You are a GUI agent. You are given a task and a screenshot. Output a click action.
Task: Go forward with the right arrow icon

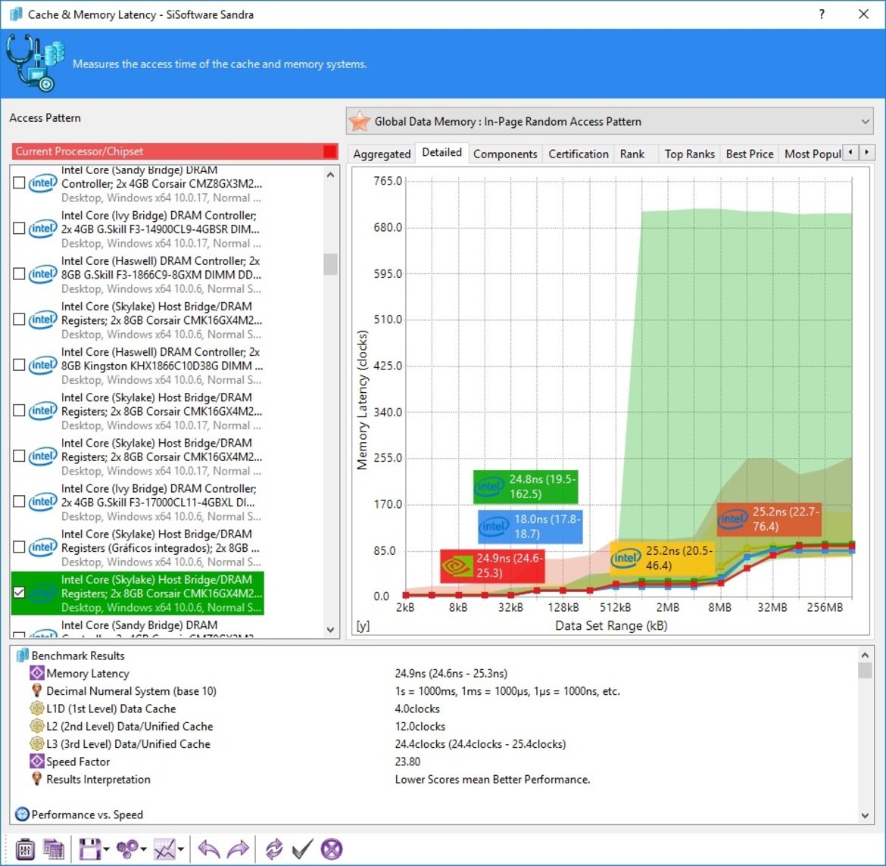238,849
